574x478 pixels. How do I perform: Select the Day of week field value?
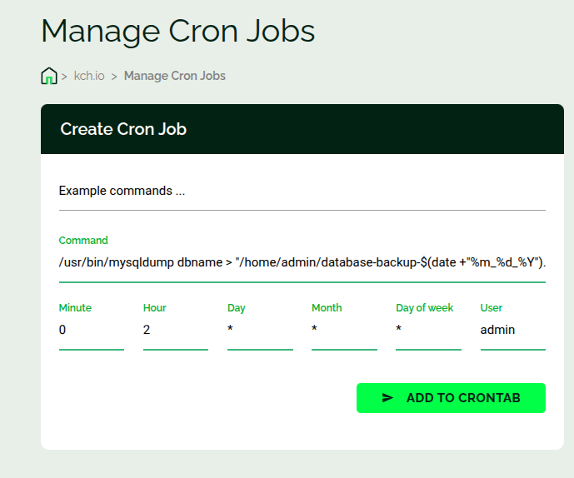(x=427, y=330)
